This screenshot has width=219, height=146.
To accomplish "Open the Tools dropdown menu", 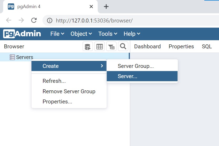I will 108,34.
